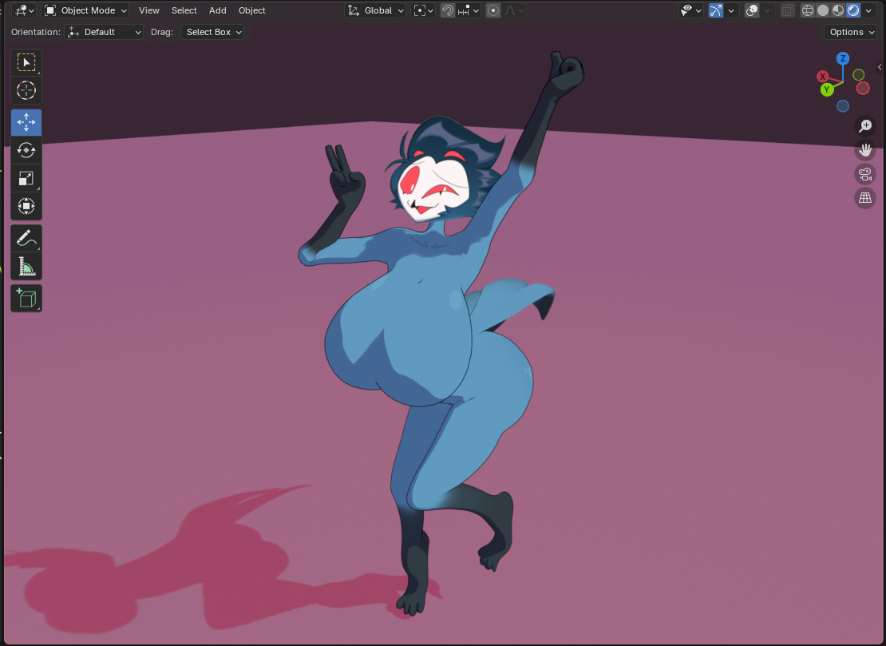Select the Move tool

coord(26,122)
